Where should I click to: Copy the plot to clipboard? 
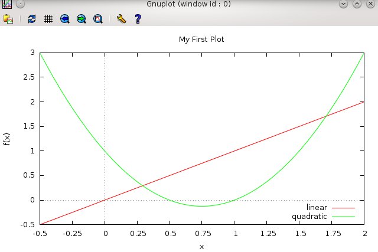8,19
